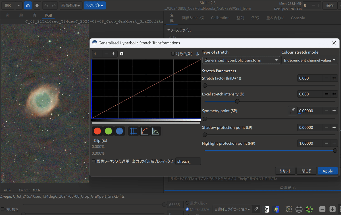Click 保存 button

click(x=330, y=5)
